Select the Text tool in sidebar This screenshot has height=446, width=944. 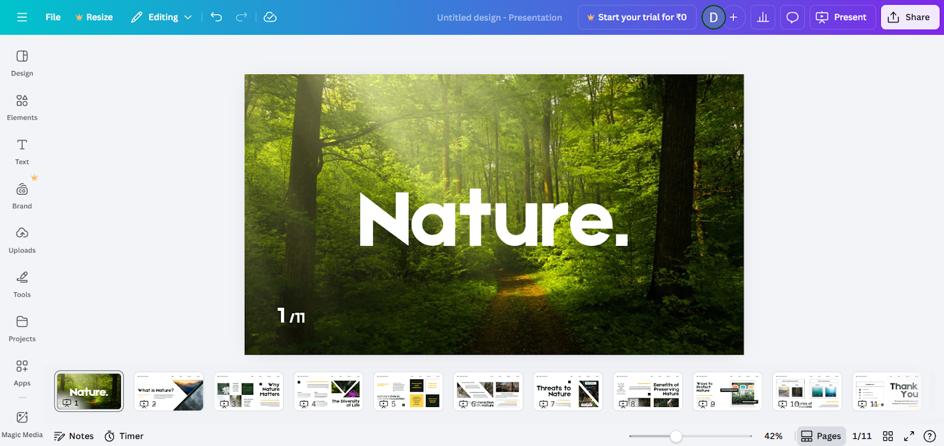point(22,152)
